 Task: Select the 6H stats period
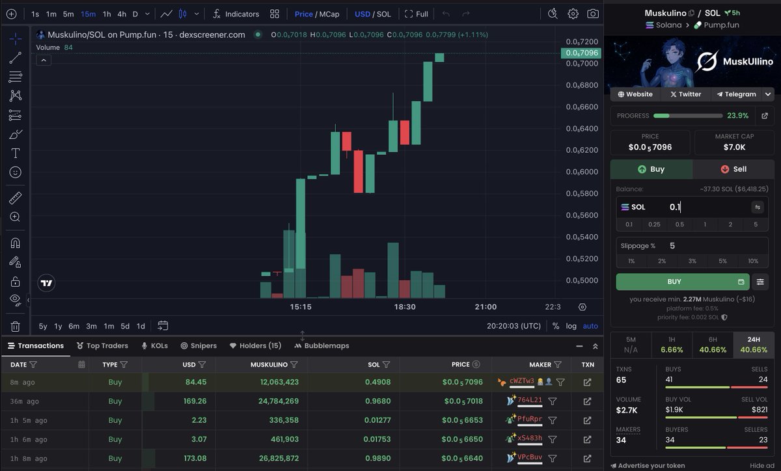pos(713,345)
